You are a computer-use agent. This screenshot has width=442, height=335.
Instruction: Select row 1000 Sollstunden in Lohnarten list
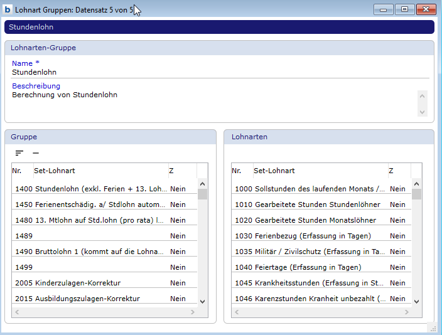(x=320, y=189)
